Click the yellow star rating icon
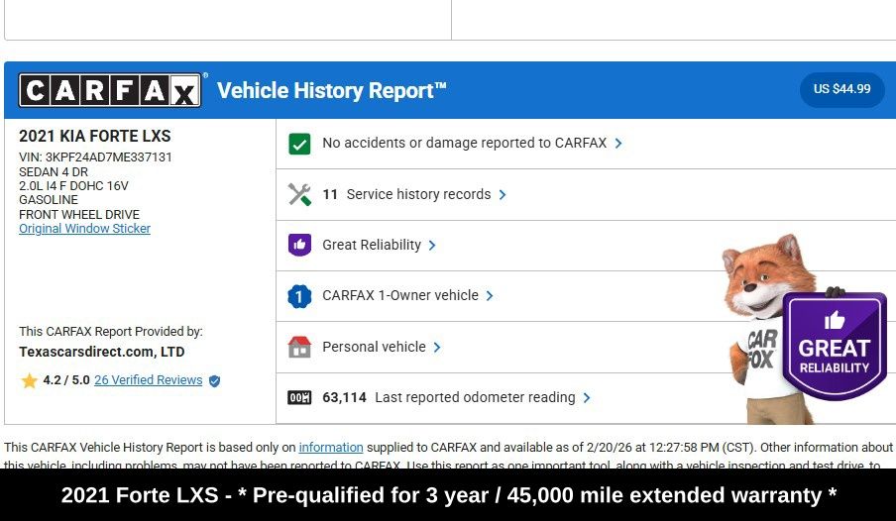 coord(29,381)
